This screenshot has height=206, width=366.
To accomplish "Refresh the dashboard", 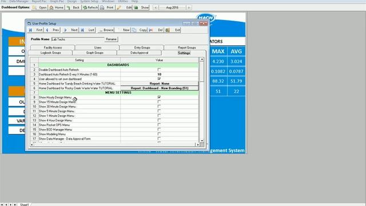I will pyautogui.click(x=90, y=7).
